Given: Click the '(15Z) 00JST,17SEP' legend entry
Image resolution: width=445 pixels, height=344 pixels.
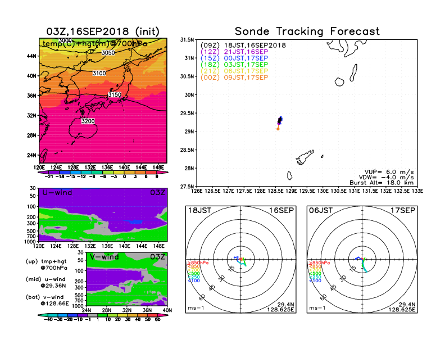Looking at the screenshot, I should coord(234,58).
